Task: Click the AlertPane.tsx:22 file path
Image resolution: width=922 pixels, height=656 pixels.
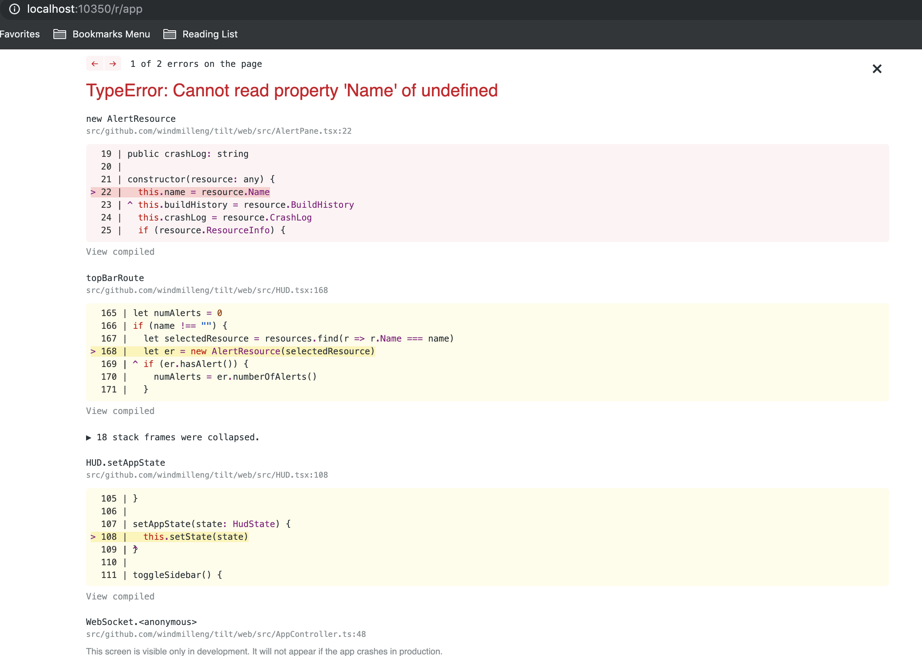Action: click(218, 131)
